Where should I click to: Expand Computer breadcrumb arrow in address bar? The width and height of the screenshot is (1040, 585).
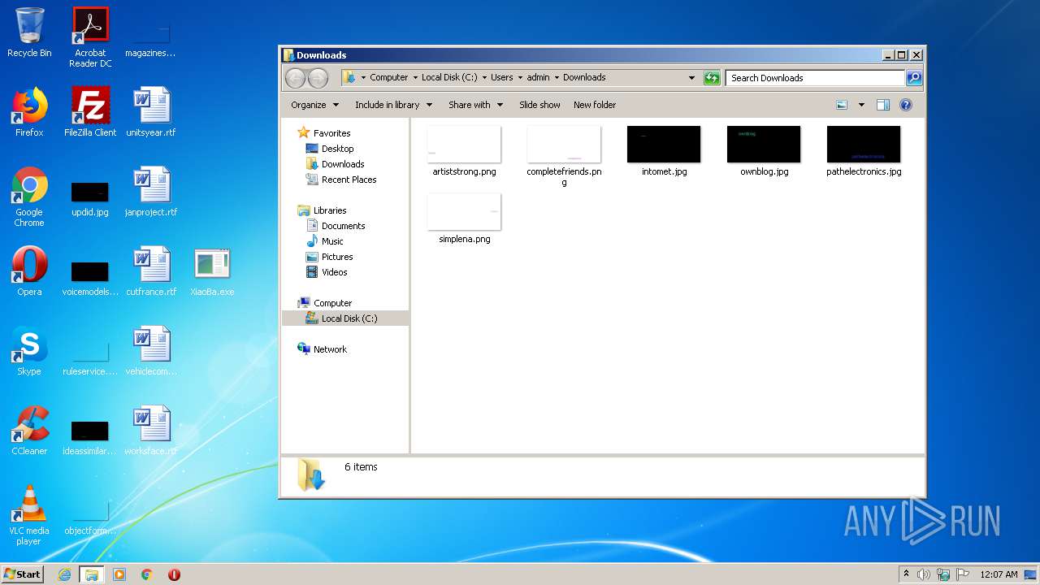point(415,78)
